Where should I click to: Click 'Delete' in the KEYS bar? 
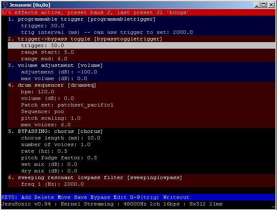[x=44, y=197]
